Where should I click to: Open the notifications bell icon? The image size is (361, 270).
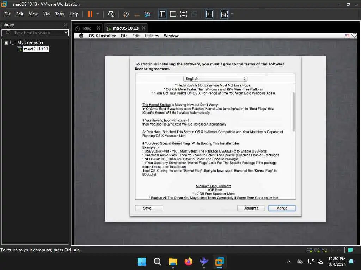[x=351, y=262]
